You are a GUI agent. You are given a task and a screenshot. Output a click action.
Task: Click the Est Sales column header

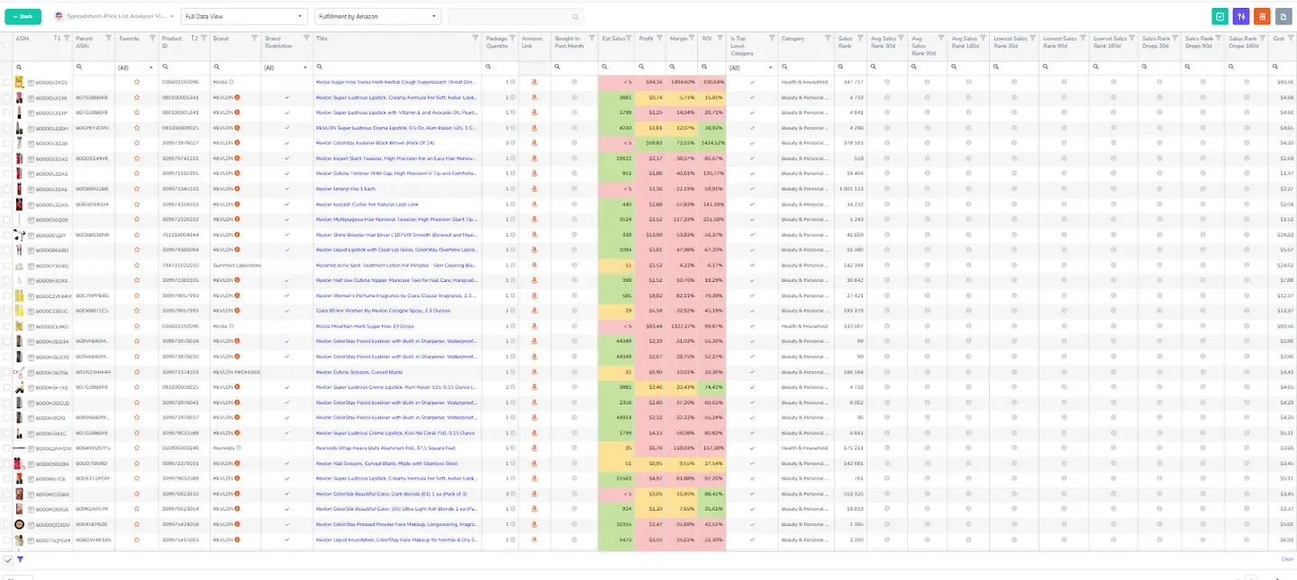613,39
